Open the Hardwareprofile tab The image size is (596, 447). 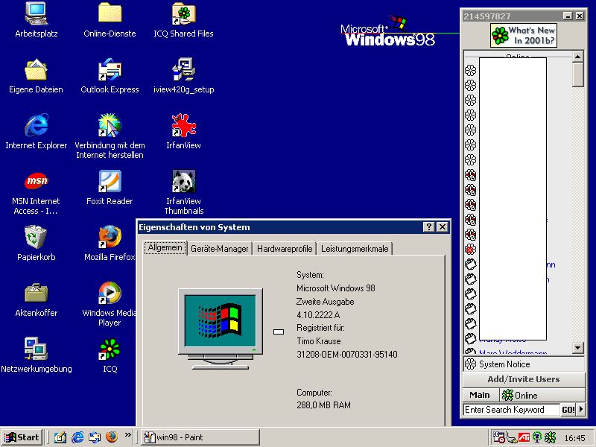coord(285,249)
